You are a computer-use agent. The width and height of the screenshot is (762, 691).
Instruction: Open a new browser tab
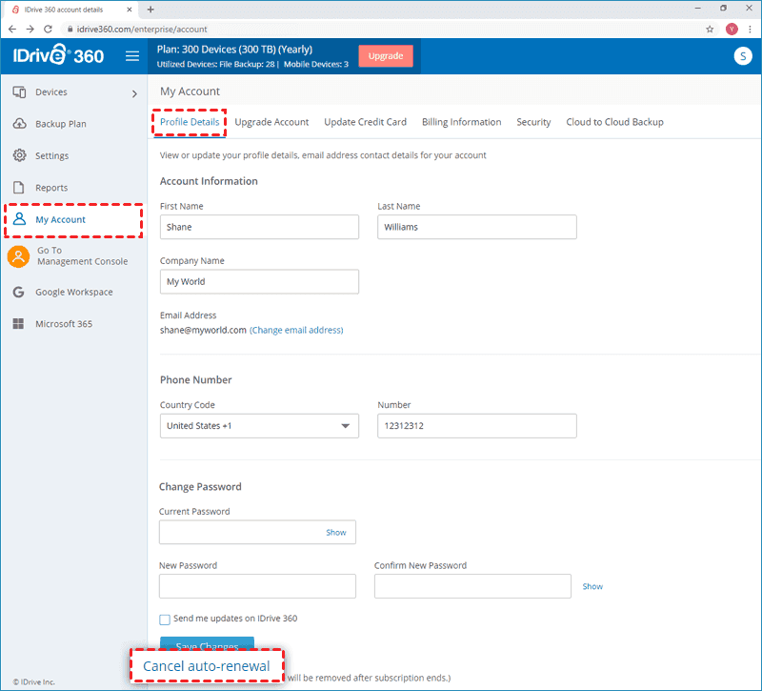[x=150, y=10]
